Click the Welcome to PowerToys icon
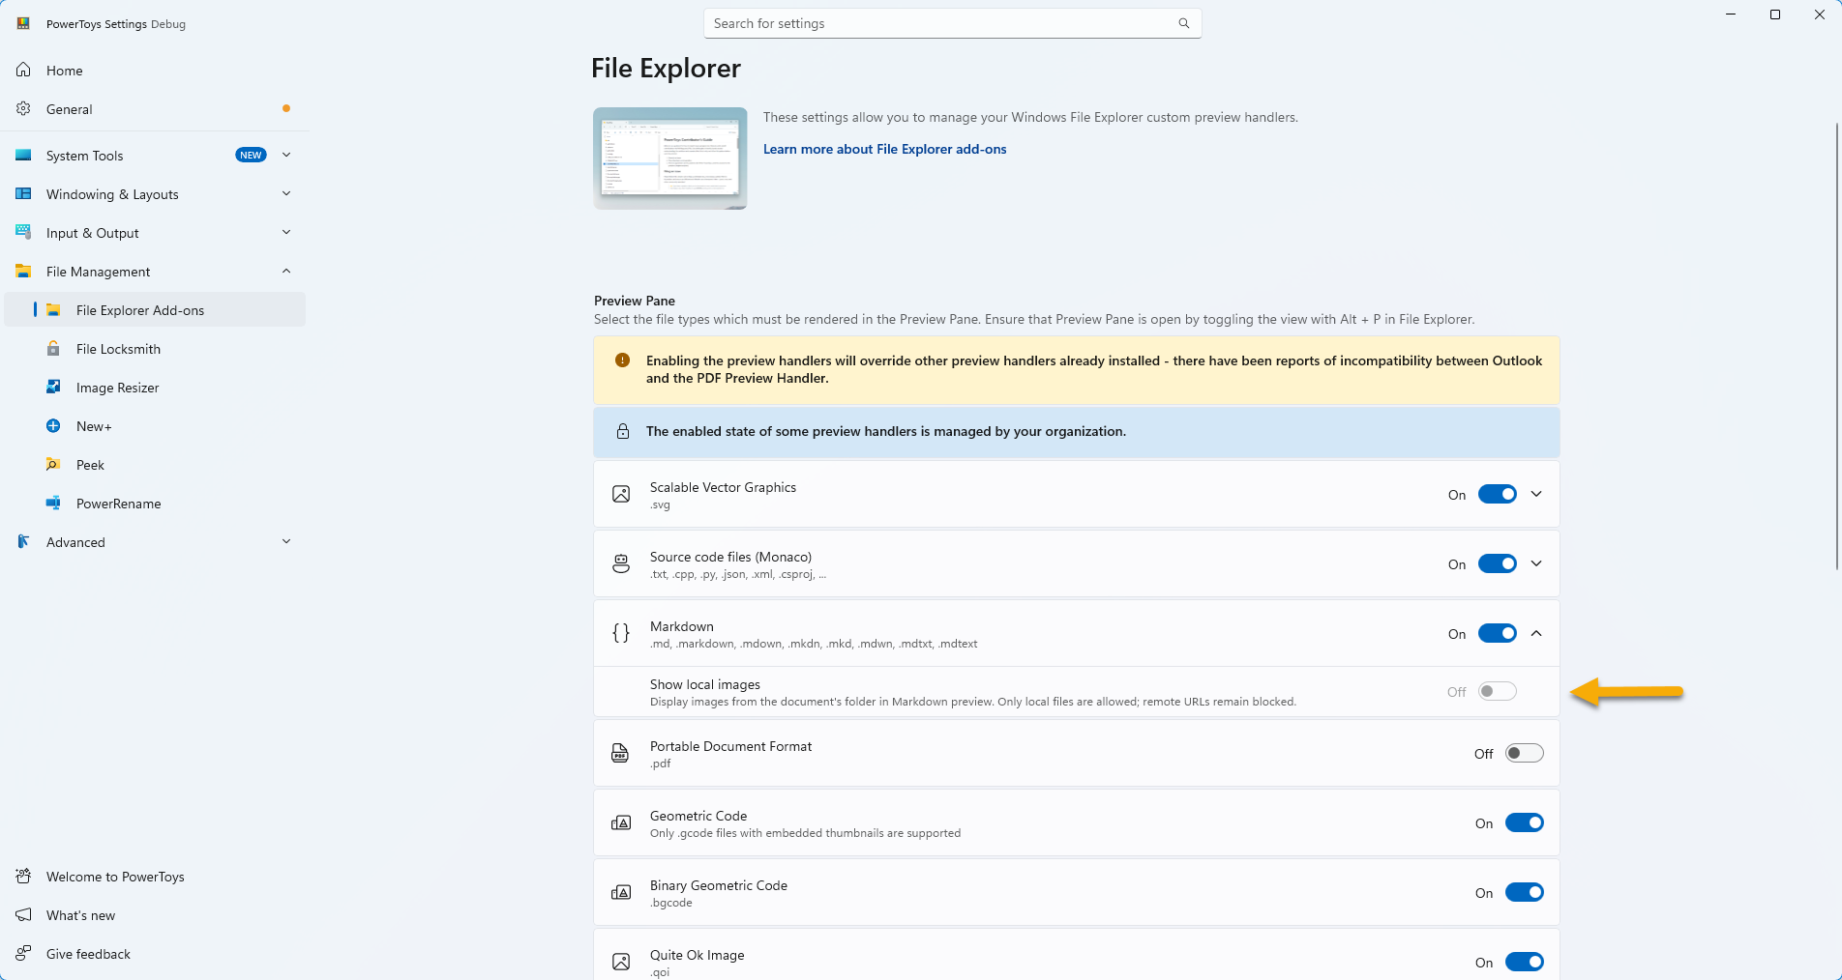The image size is (1842, 980). point(23,876)
